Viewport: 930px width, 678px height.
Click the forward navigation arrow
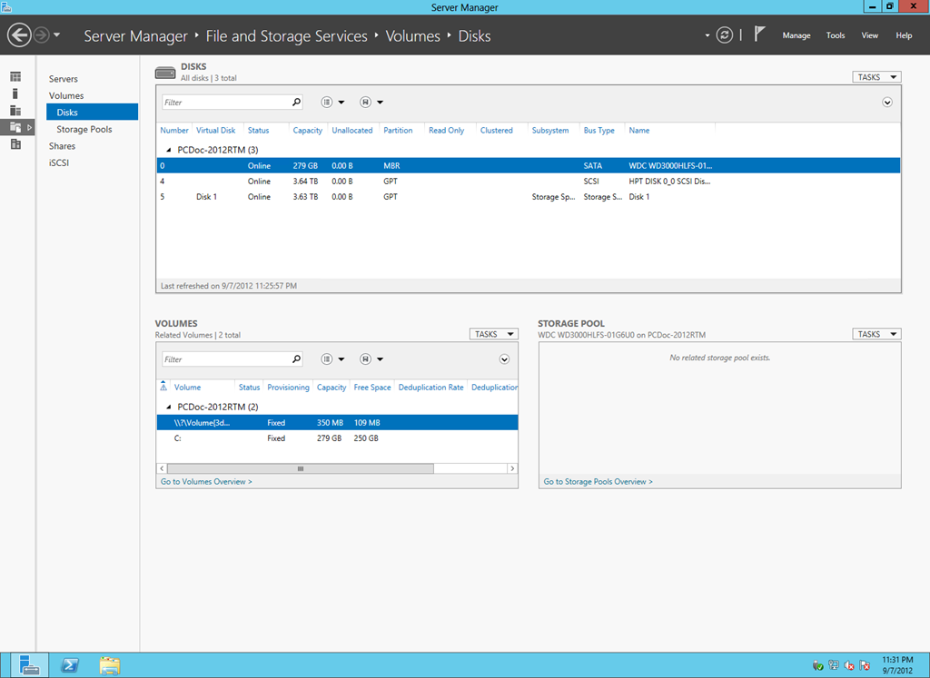(x=42, y=35)
